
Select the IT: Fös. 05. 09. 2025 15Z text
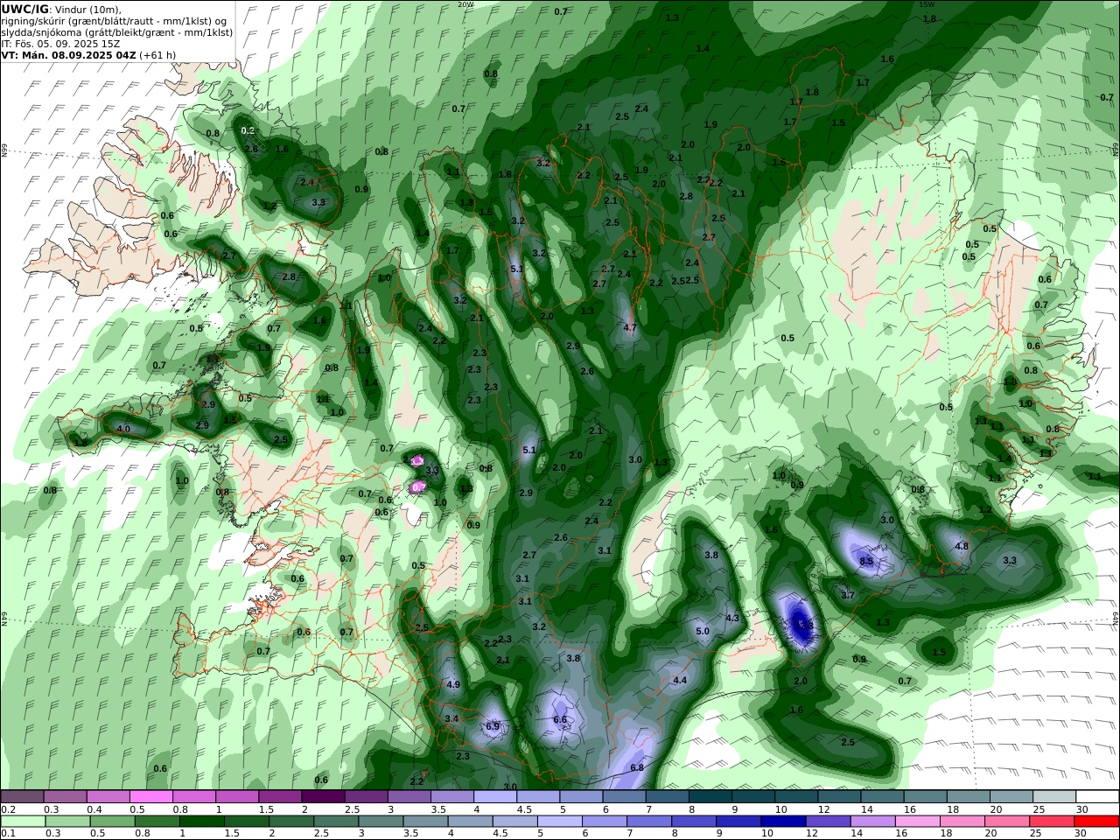pyautogui.click(x=60, y=44)
